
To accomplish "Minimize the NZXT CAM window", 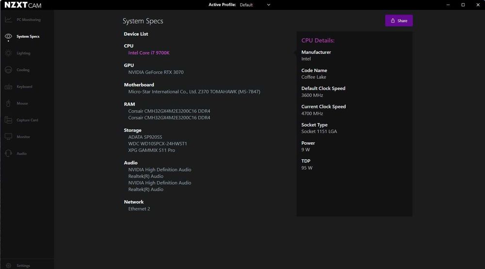I will [x=448, y=5].
